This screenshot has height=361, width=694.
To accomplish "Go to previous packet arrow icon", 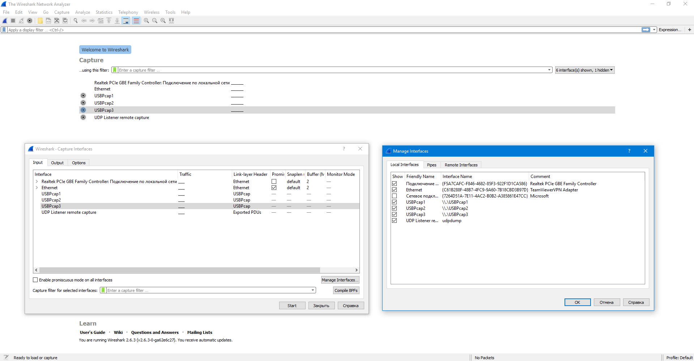I will click(x=84, y=21).
